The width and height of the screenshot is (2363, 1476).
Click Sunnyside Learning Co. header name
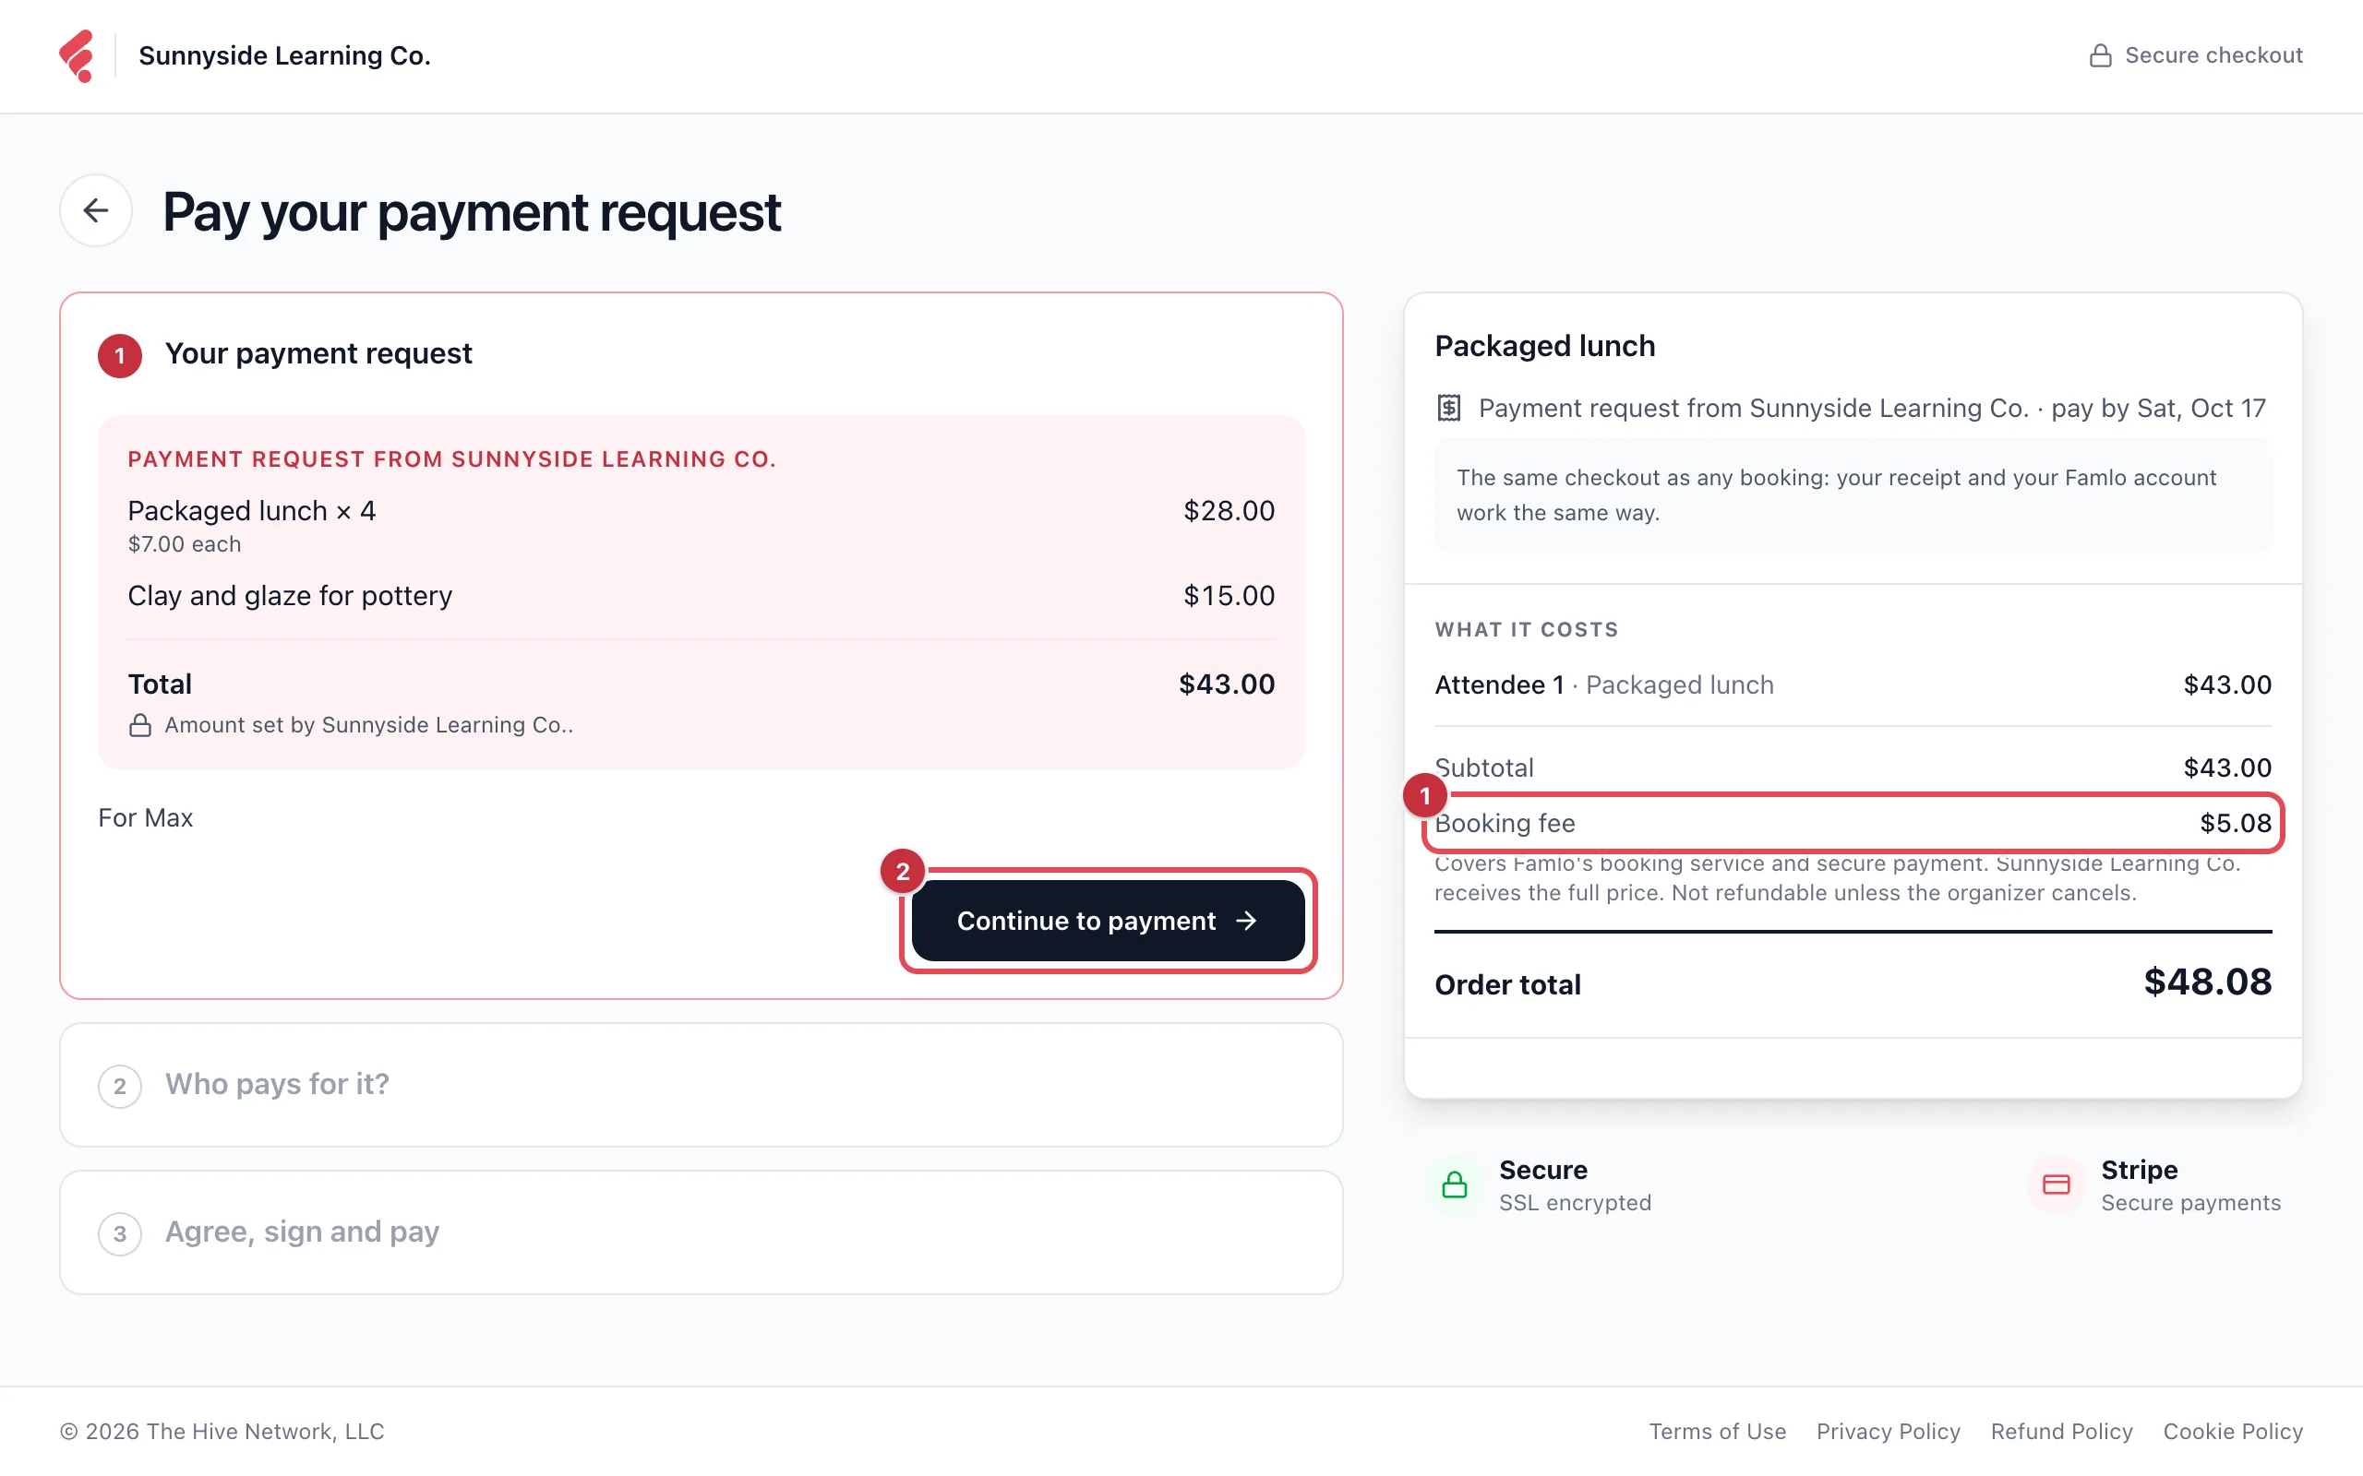(x=284, y=55)
